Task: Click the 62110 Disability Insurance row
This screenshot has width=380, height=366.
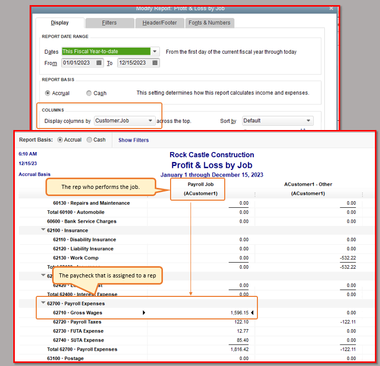Action: [84, 240]
